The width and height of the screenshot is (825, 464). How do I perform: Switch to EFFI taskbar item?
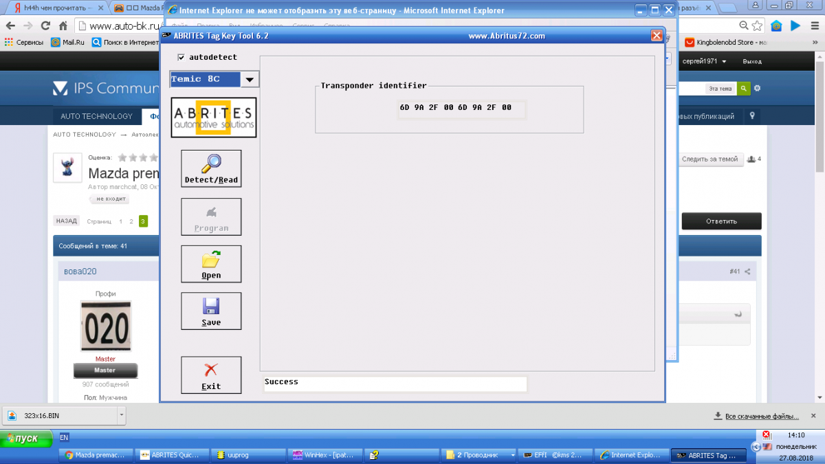(x=554, y=455)
